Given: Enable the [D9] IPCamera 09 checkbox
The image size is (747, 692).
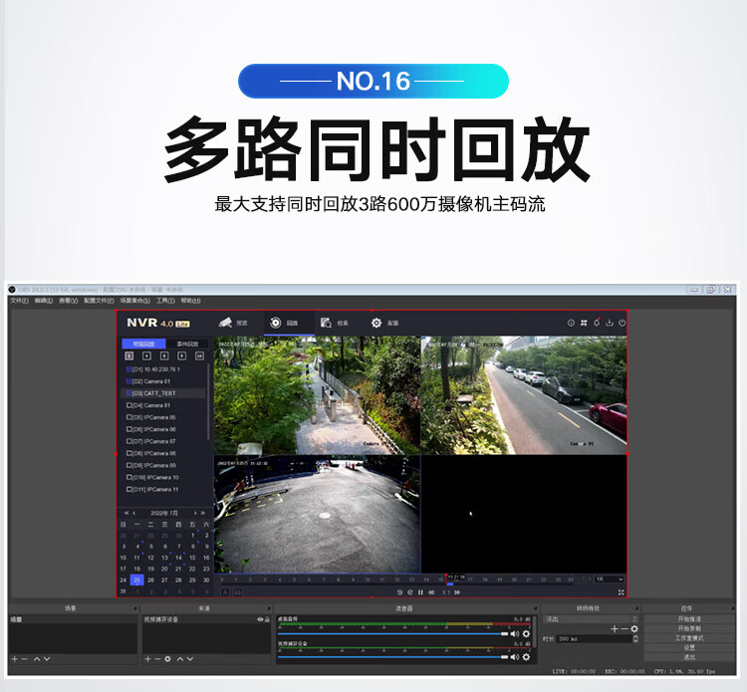Looking at the screenshot, I should pos(128,465).
